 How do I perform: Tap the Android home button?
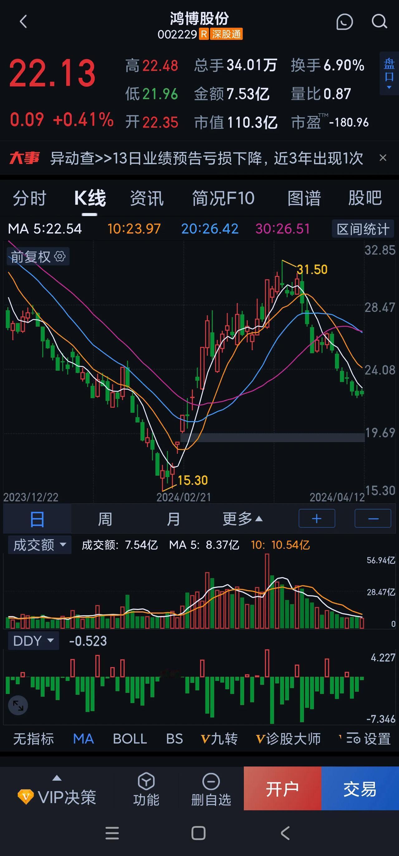pyautogui.click(x=198, y=833)
